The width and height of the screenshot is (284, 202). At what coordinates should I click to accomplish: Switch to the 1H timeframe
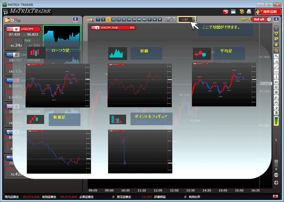(x=129, y=20)
